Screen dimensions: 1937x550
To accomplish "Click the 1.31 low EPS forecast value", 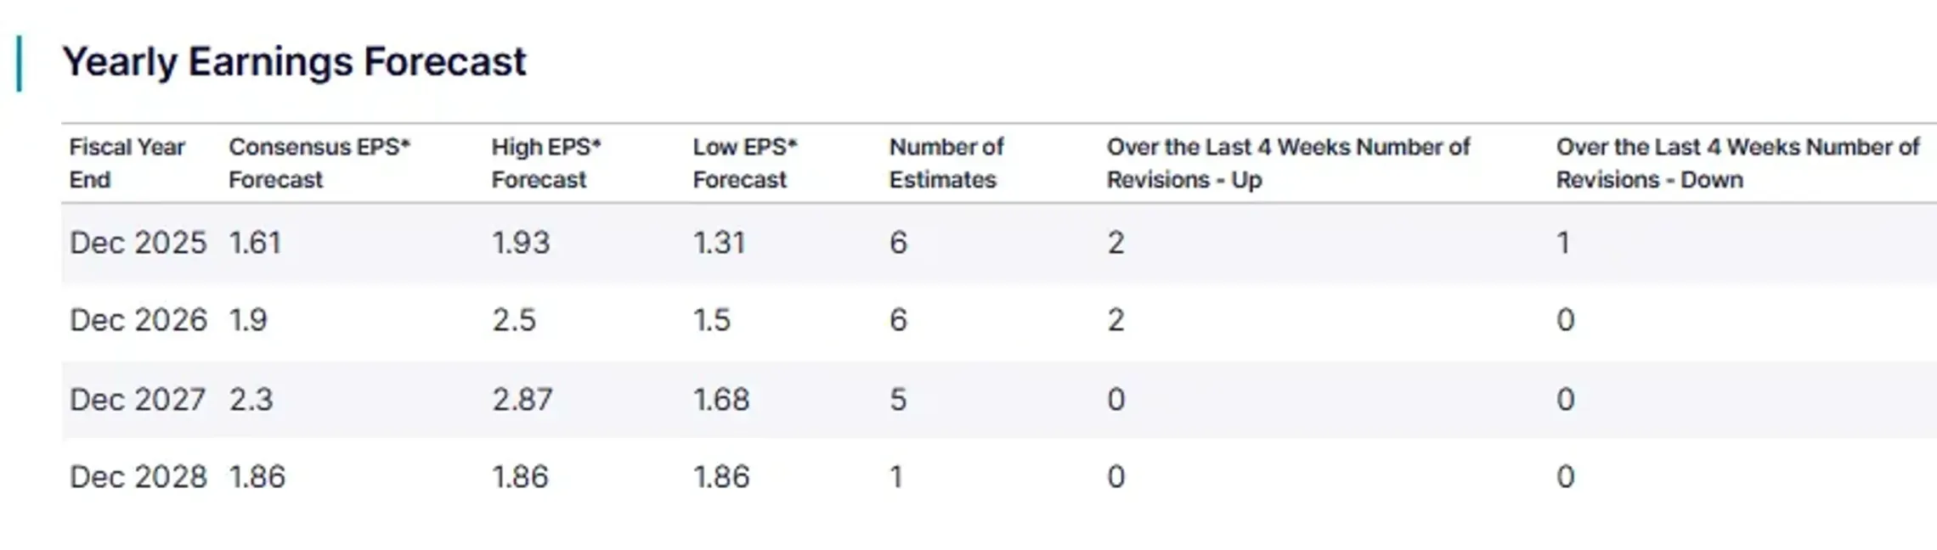I will [x=719, y=244].
